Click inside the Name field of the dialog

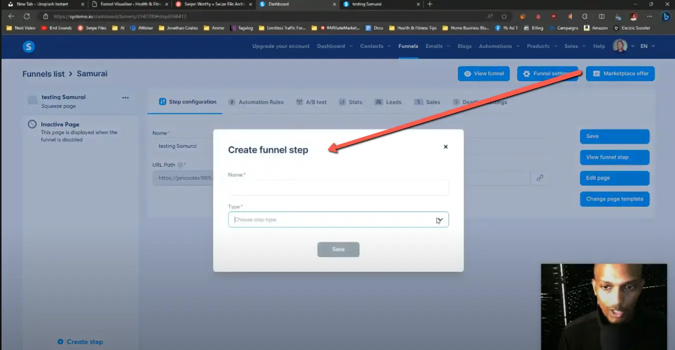[338, 188]
